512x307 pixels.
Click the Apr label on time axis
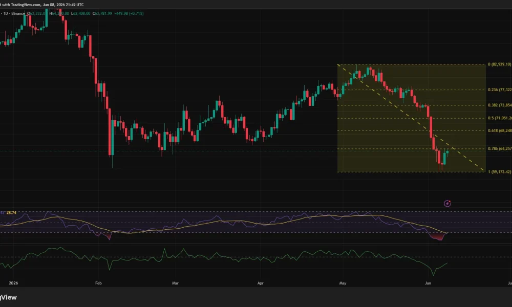(x=260, y=283)
